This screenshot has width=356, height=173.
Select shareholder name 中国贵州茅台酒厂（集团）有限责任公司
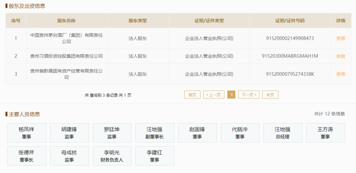tap(67, 38)
